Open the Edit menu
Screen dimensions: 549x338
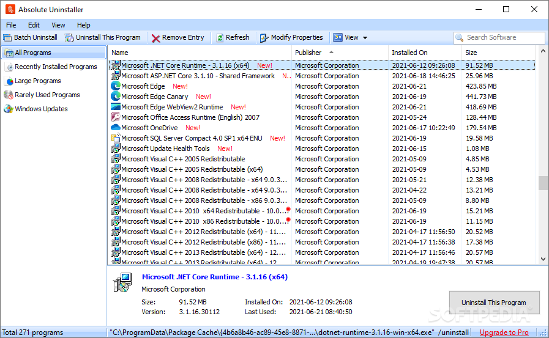pyautogui.click(x=34, y=25)
